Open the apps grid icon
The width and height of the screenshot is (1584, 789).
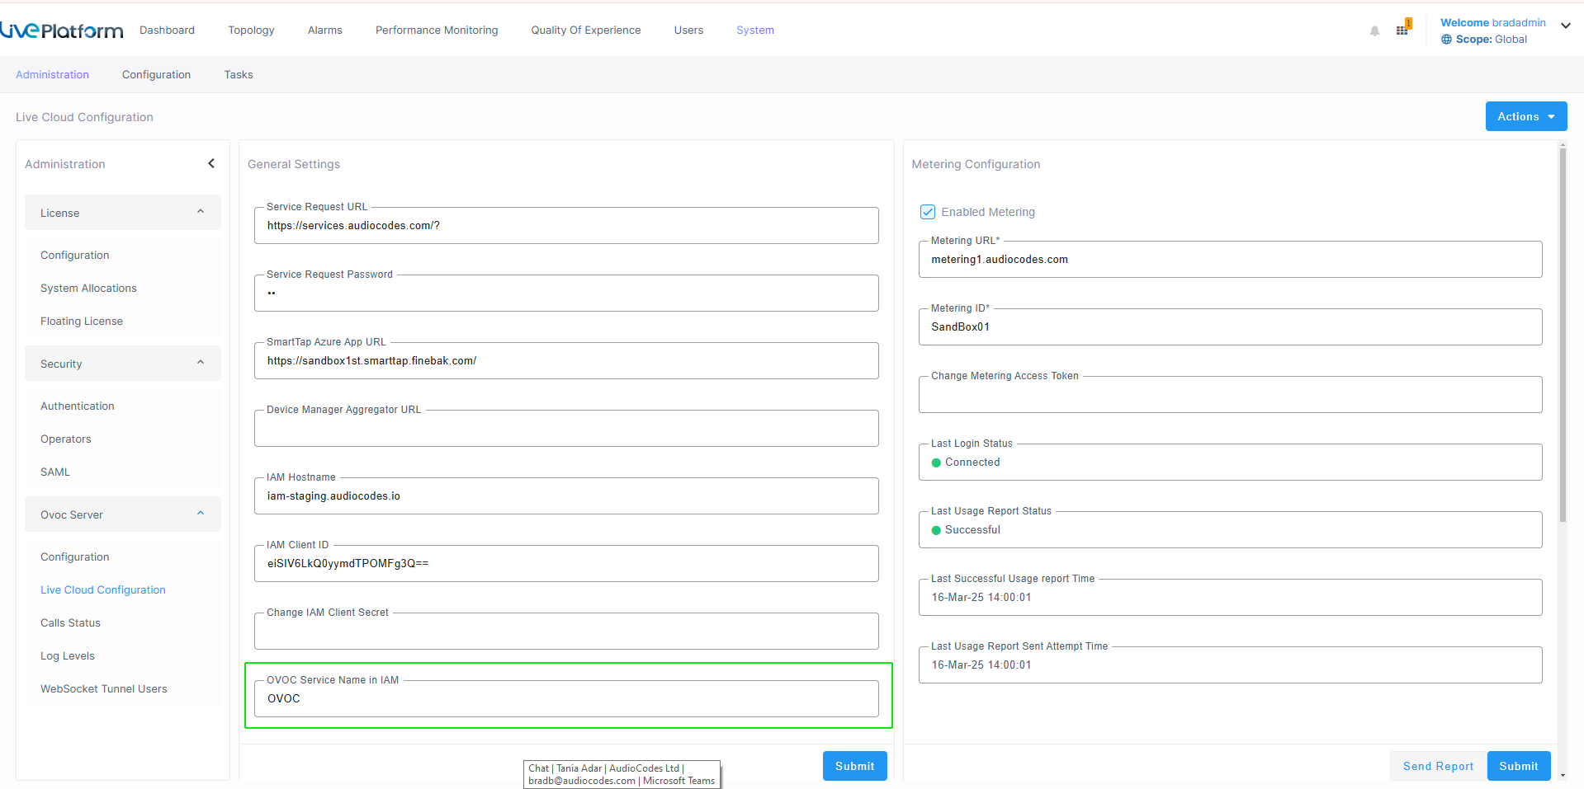tap(1403, 29)
